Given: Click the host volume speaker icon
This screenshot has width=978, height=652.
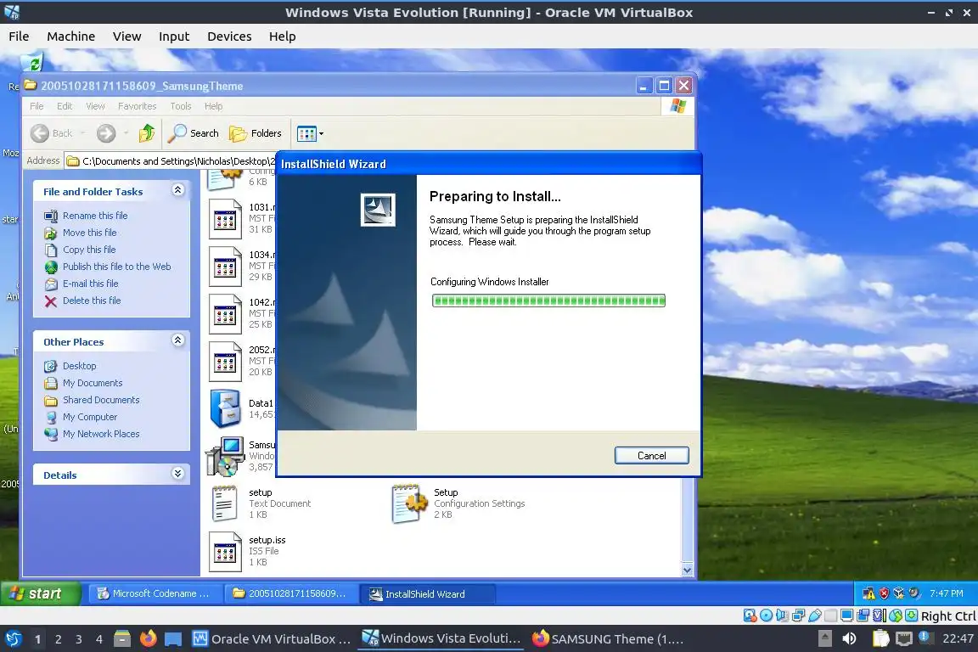Looking at the screenshot, I should (849, 638).
